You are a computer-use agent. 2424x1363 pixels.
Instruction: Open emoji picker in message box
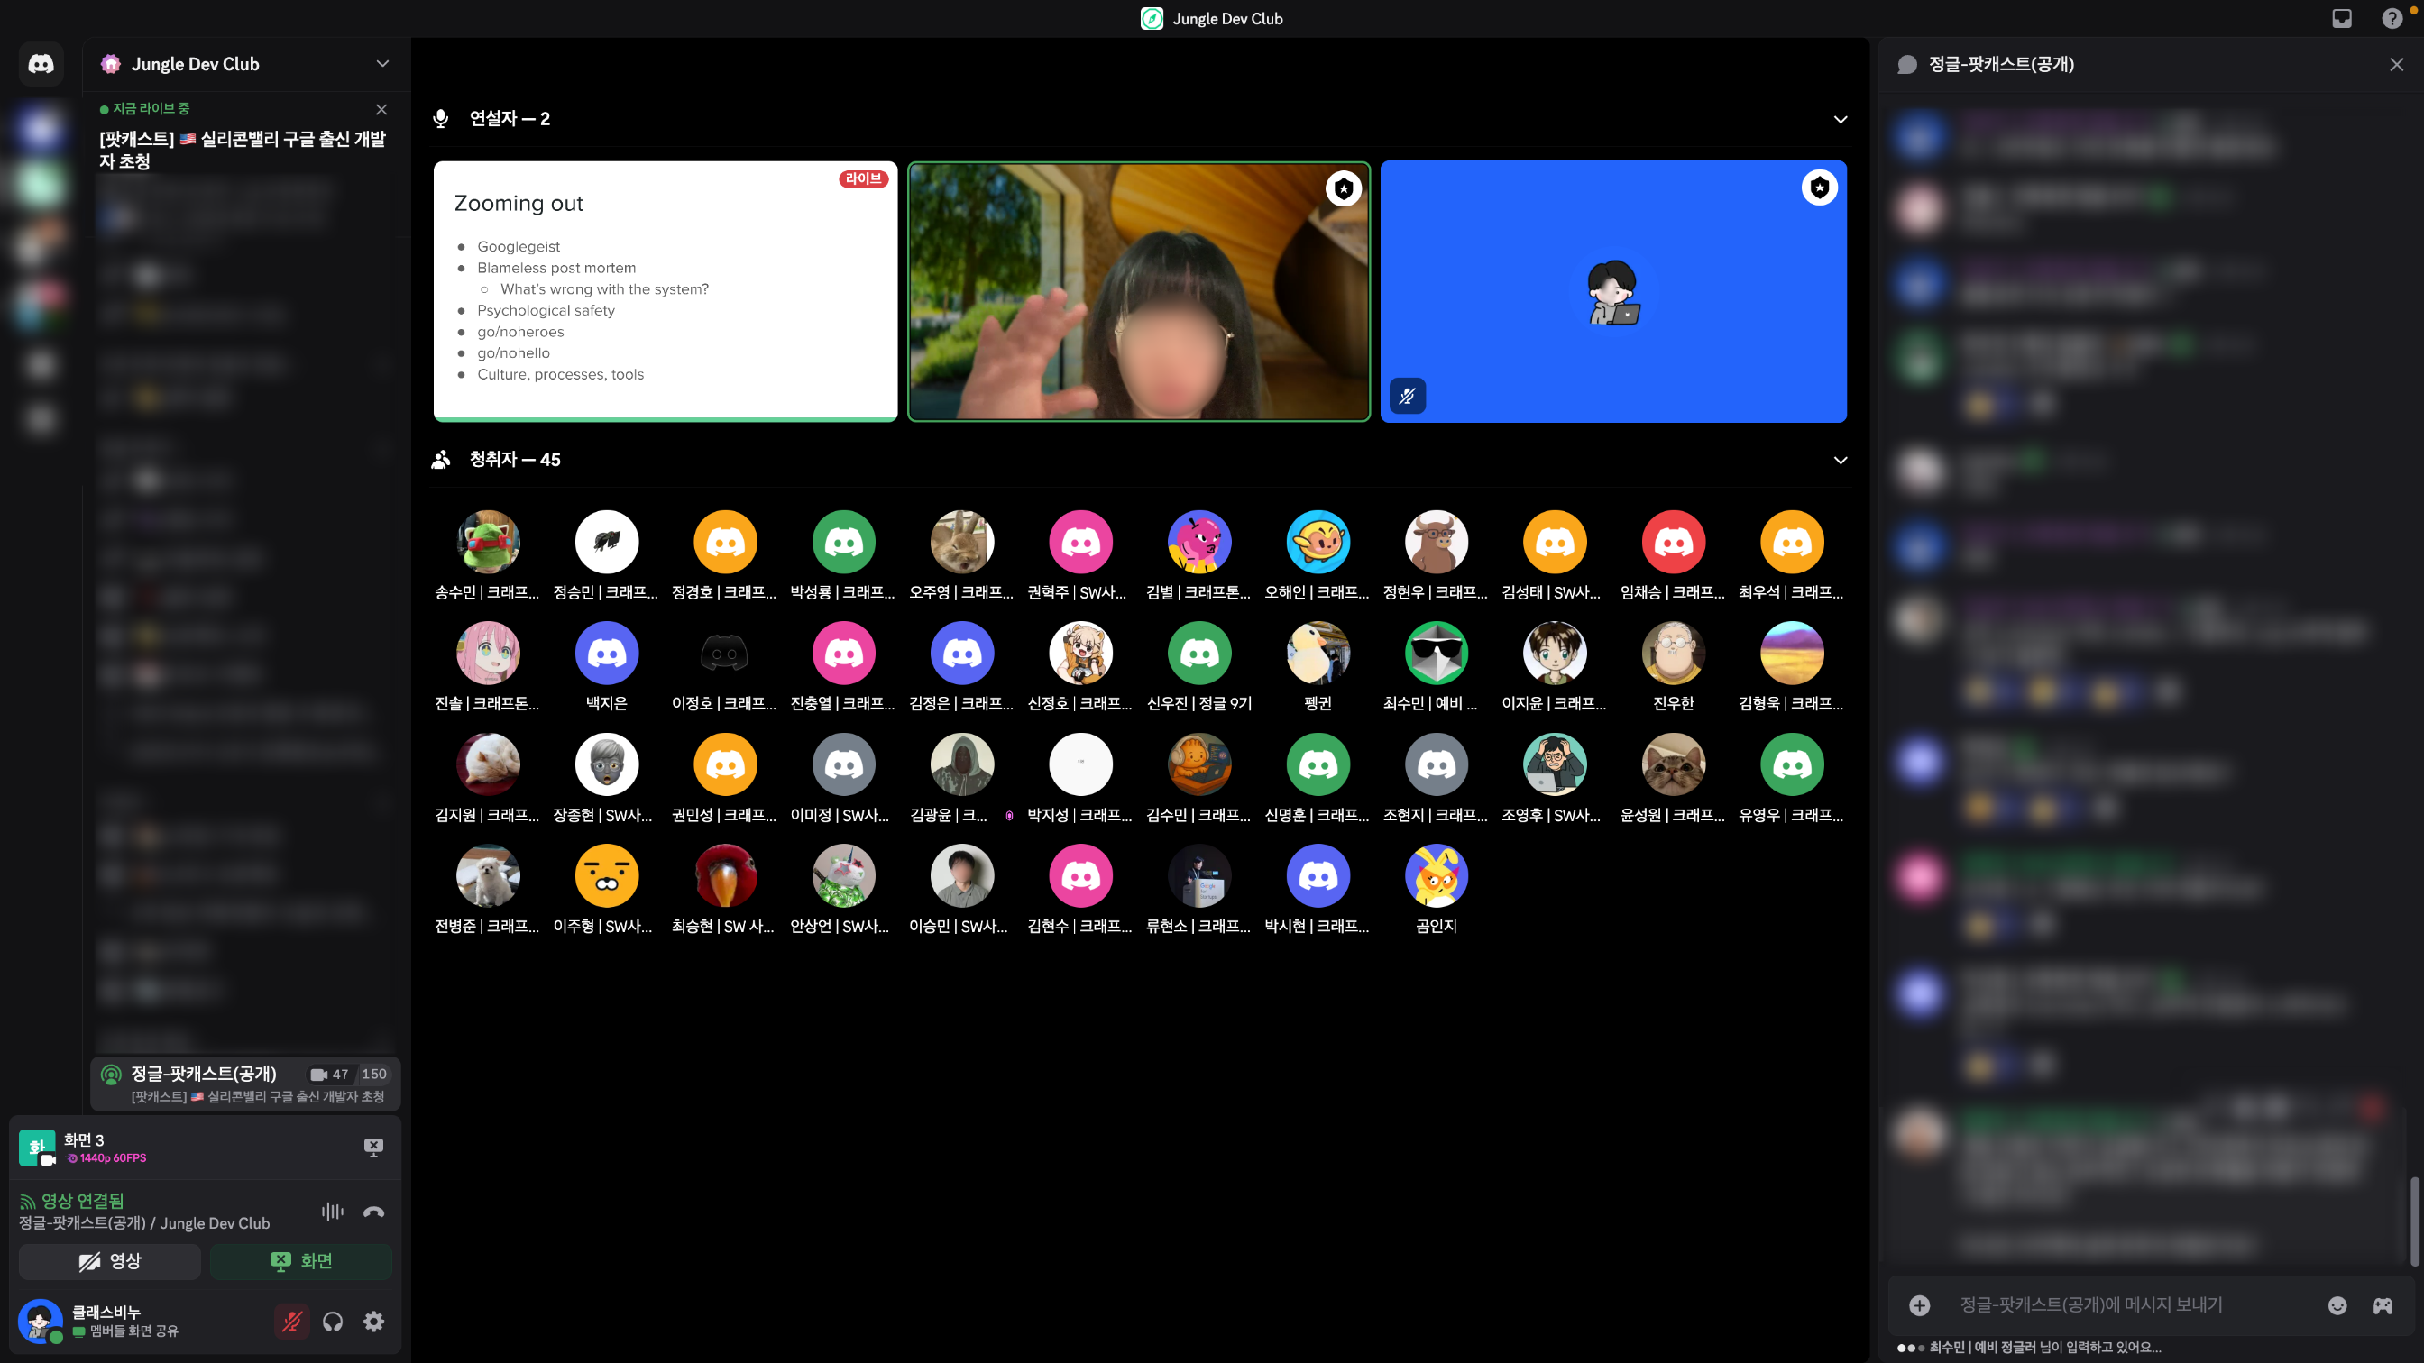(2337, 1305)
